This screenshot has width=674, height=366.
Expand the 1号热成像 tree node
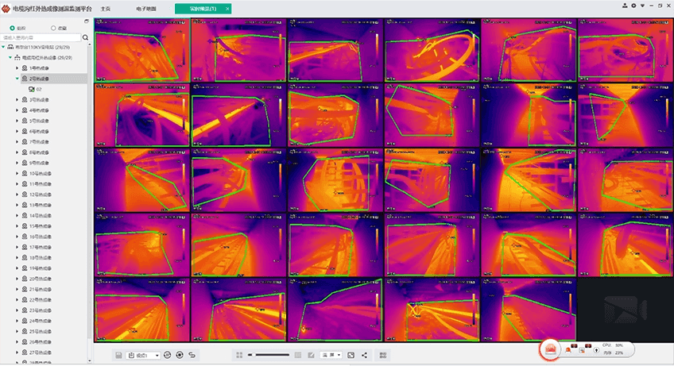[17, 68]
